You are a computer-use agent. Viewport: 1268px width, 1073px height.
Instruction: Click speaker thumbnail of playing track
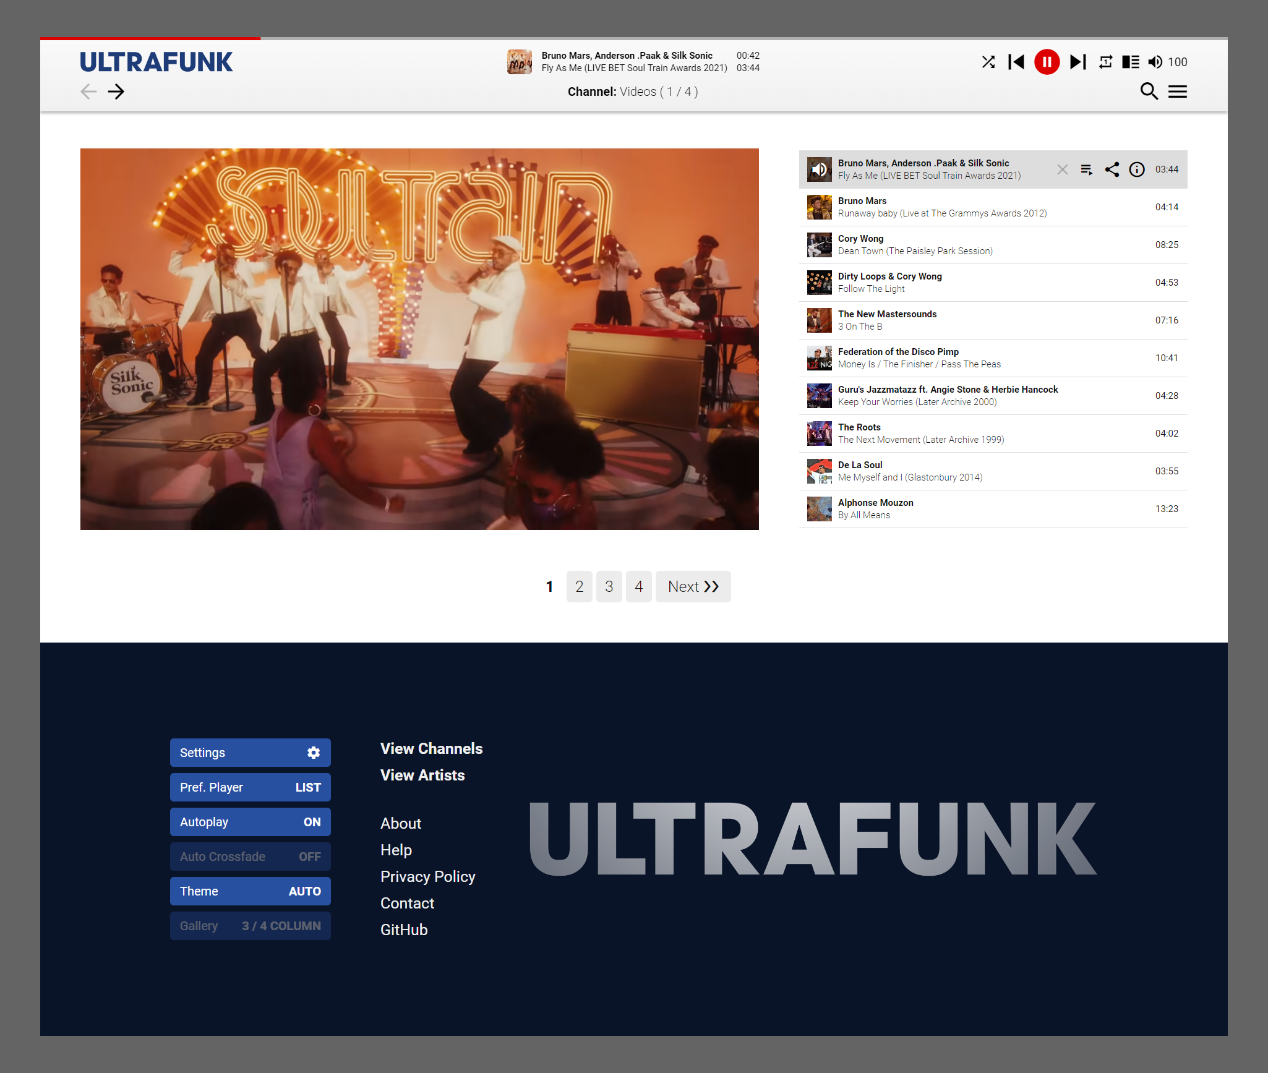[820, 169]
